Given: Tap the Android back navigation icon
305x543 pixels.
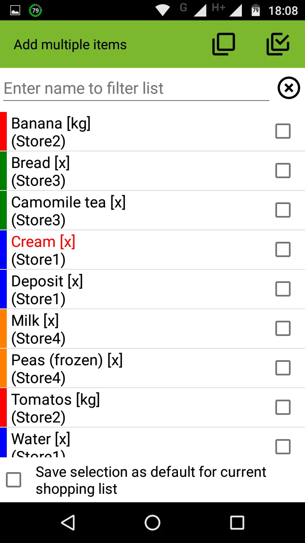Looking at the screenshot, I should 68,523.
